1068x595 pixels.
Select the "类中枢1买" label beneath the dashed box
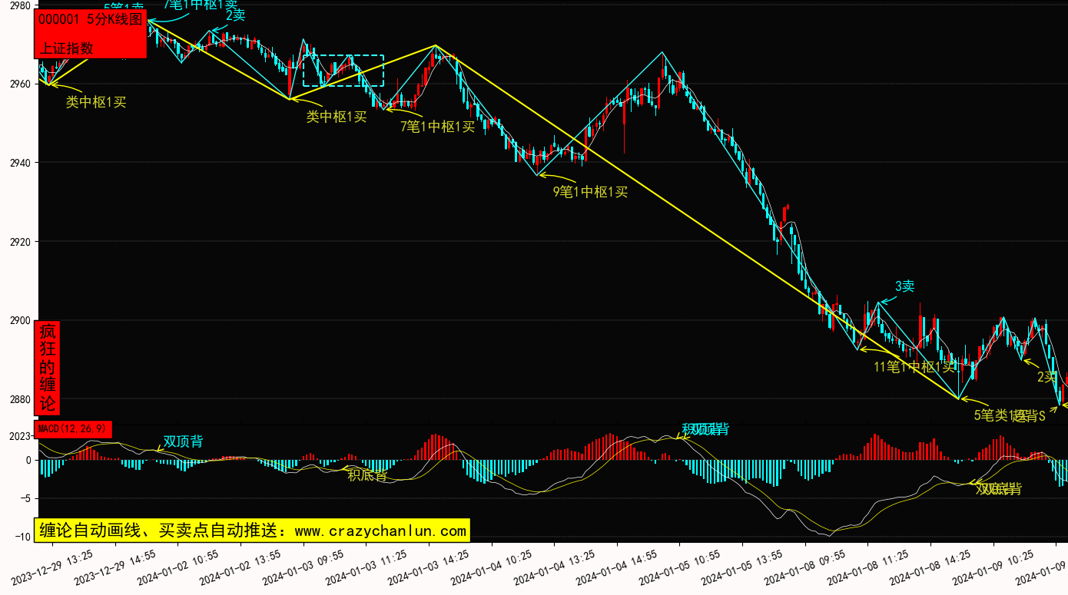337,117
